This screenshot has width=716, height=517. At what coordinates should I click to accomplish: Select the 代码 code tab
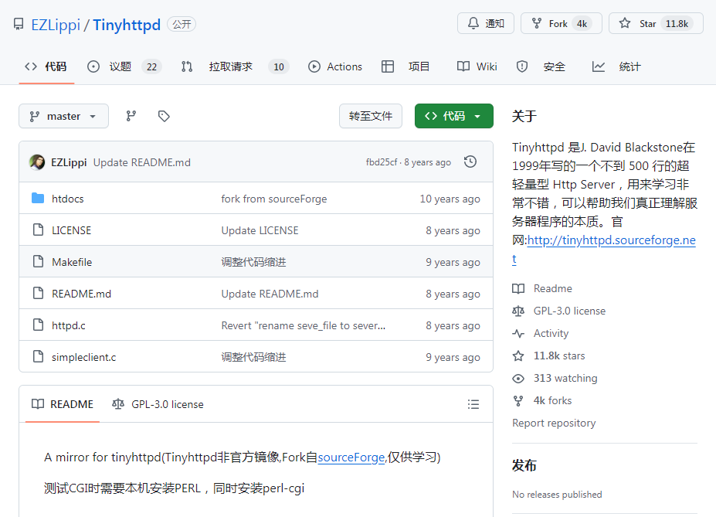coord(46,66)
